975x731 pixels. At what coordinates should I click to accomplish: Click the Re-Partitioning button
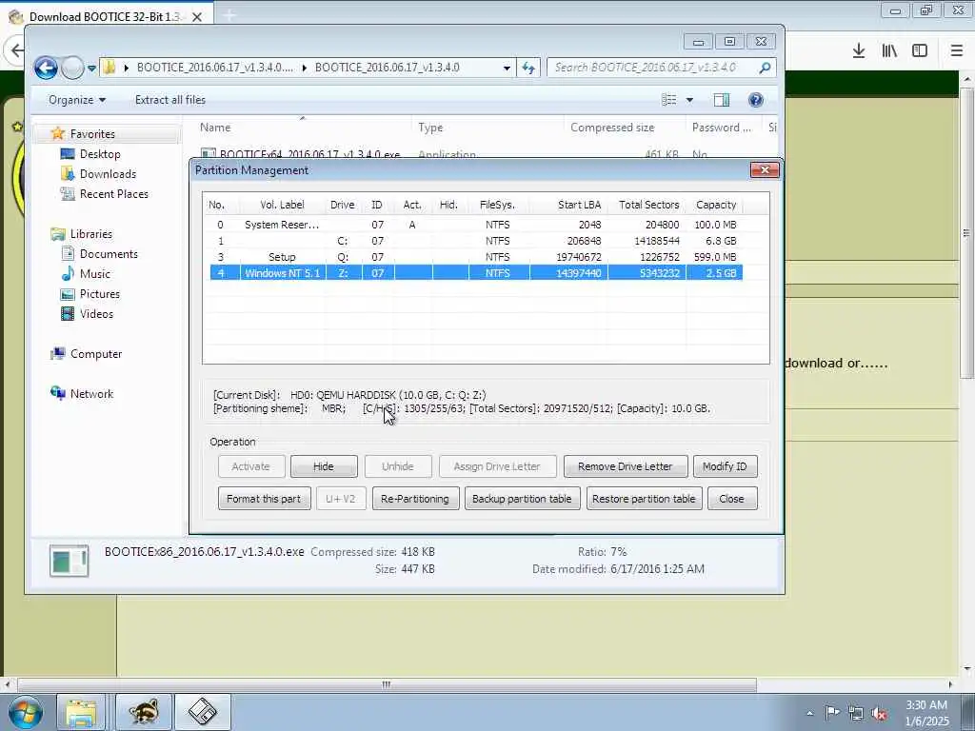click(415, 499)
